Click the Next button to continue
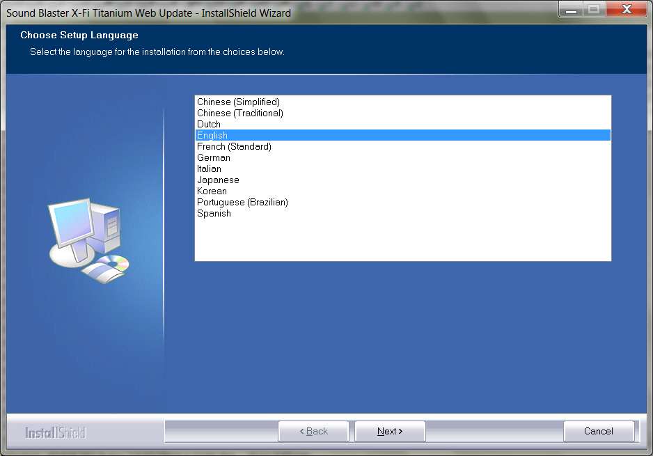This screenshot has width=653, height=456. click(390, 432)
